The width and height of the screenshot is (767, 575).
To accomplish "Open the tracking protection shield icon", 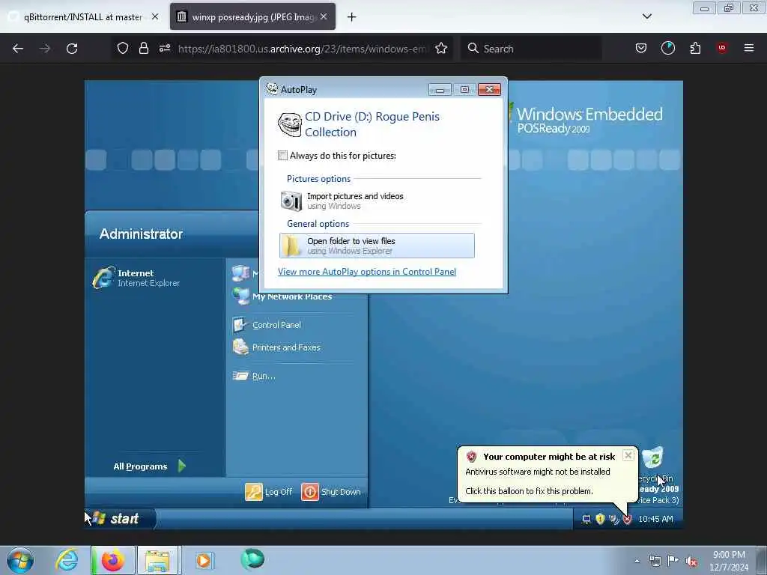I will pyautogui.click(x=123, y=48).
